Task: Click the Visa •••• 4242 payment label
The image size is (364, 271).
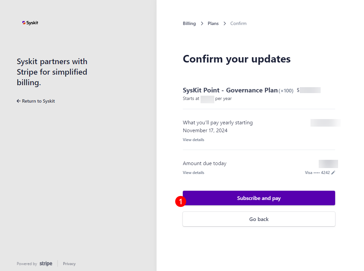Action: point(317,172)
